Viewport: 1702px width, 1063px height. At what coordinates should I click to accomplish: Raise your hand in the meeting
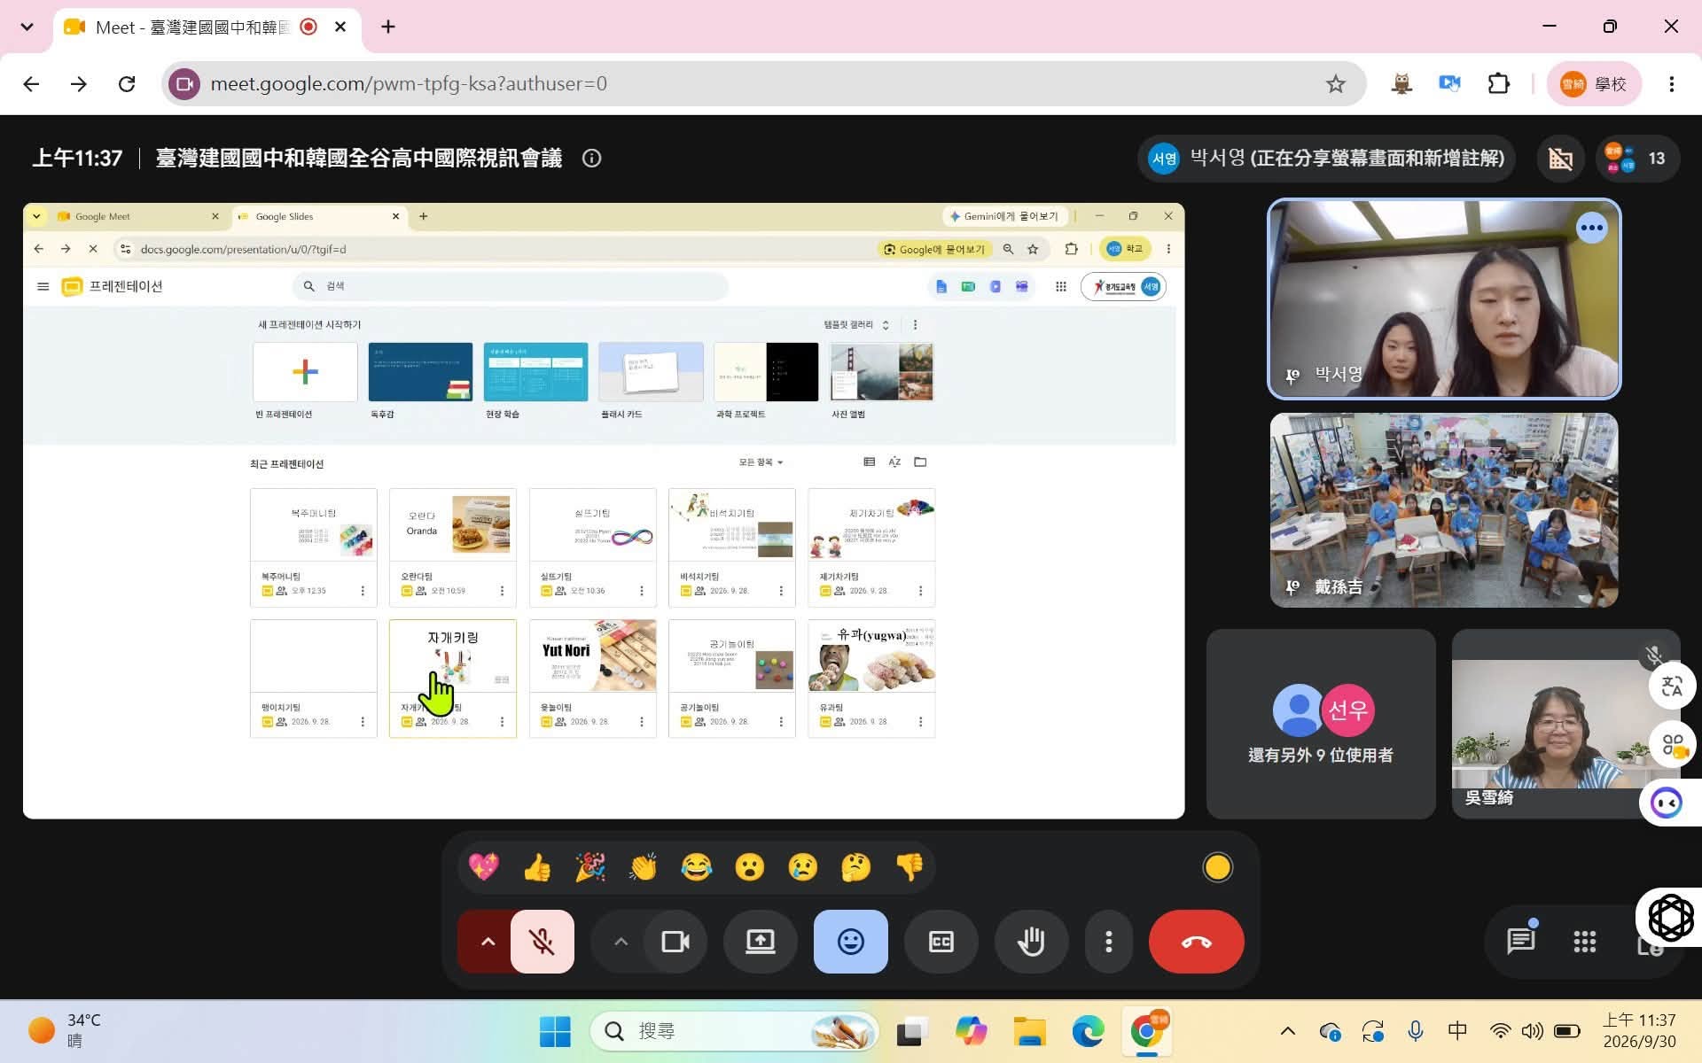(1031, 942)
